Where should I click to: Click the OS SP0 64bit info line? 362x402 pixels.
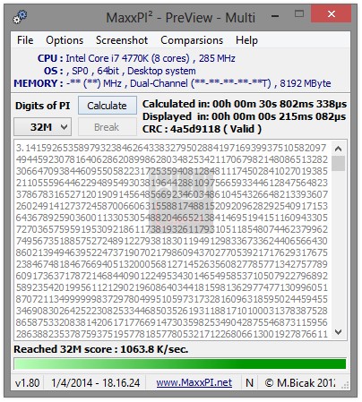coord(120,71)
